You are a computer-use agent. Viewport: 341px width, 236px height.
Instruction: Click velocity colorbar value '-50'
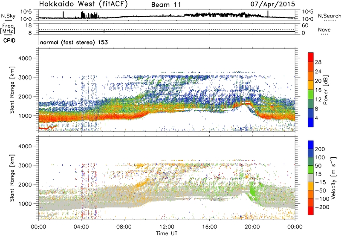[x=321, y=190]
